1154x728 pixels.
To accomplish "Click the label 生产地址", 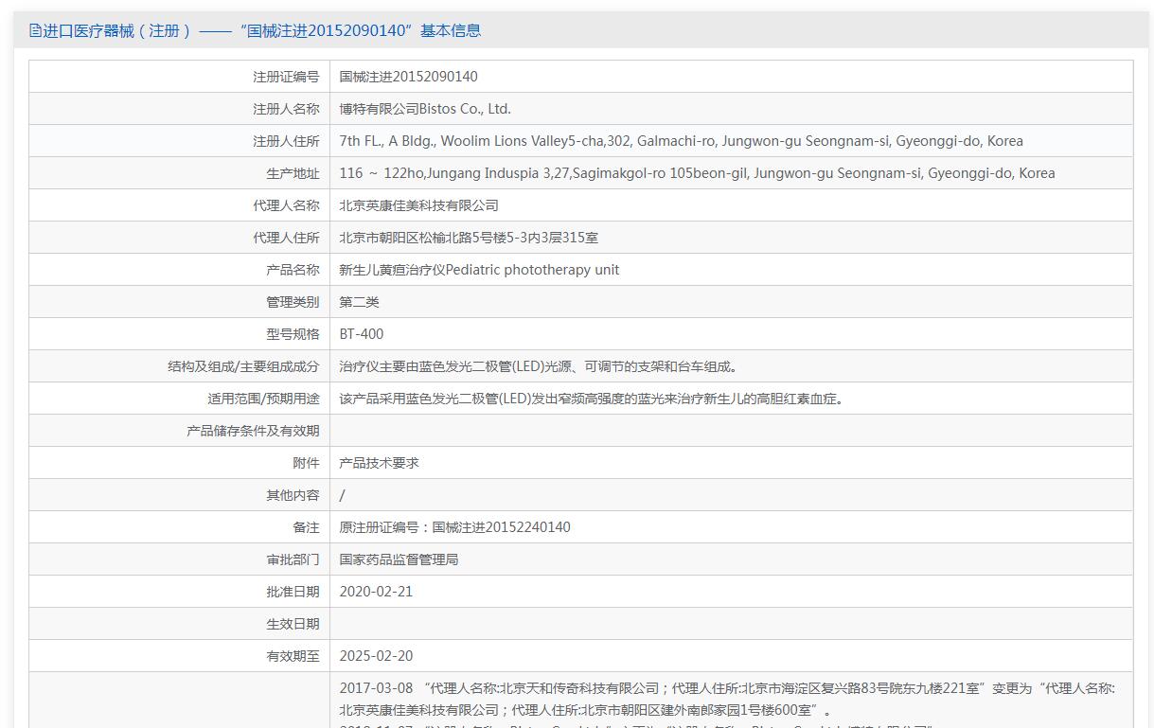I will [x=293, y=173].
